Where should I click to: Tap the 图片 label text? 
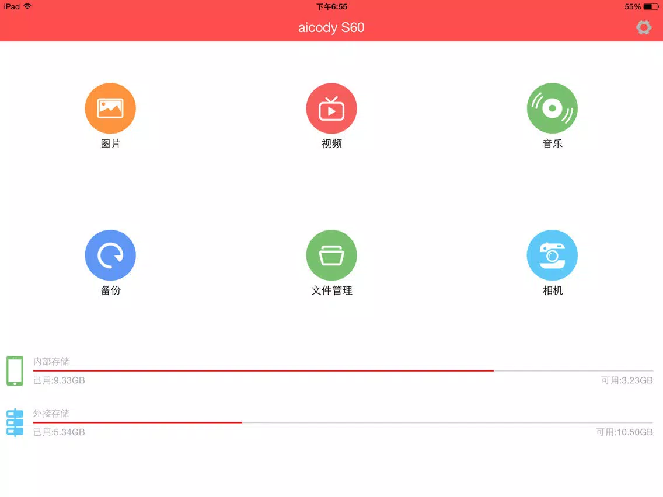[x=110, y=143]
